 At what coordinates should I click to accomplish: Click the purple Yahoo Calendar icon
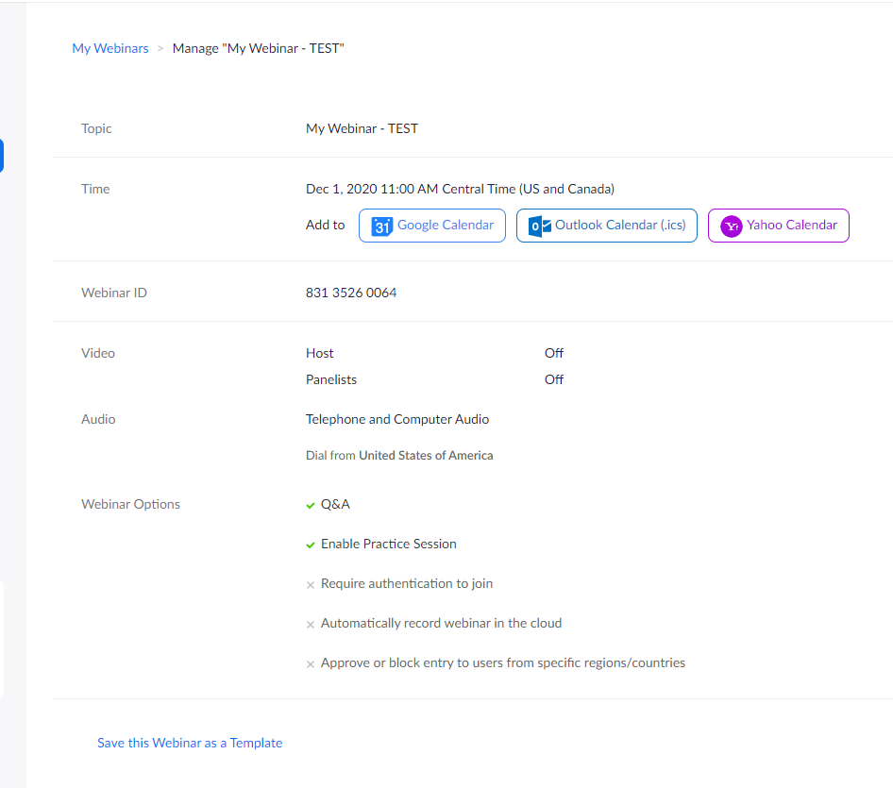point(731,226)
